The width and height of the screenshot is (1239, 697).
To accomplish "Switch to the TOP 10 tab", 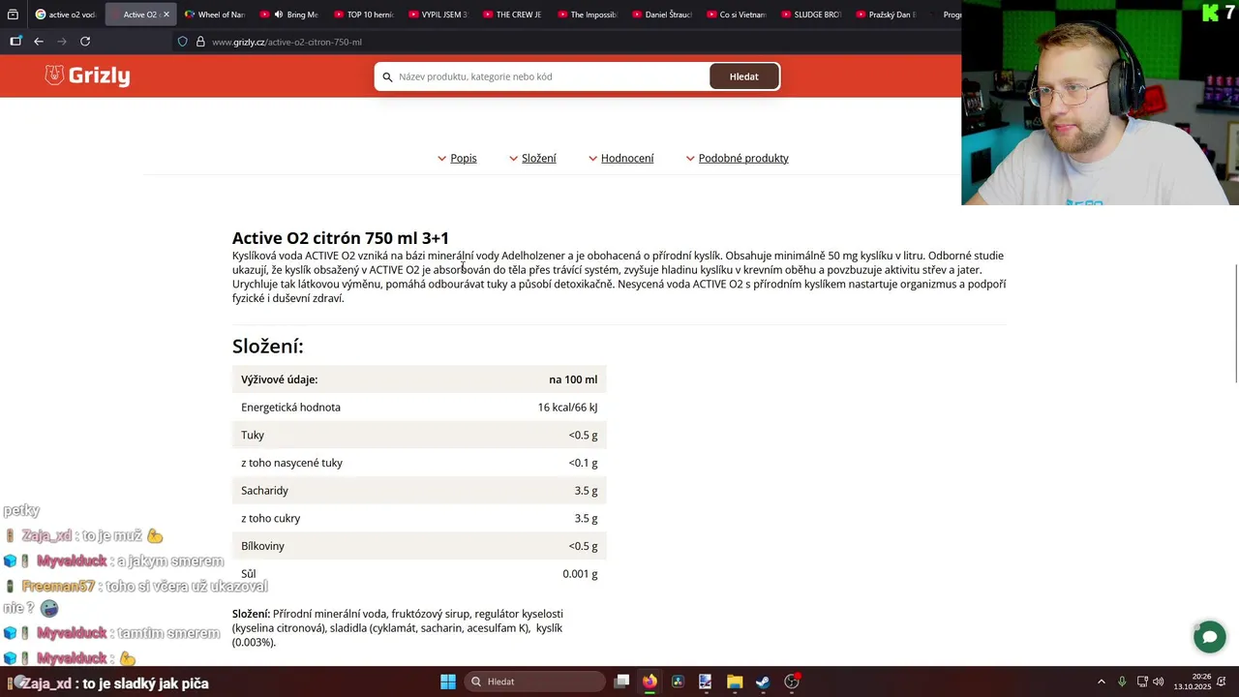I will [363, 15].
